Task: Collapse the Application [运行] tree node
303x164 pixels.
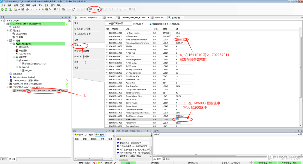Action: click(11, 44)
